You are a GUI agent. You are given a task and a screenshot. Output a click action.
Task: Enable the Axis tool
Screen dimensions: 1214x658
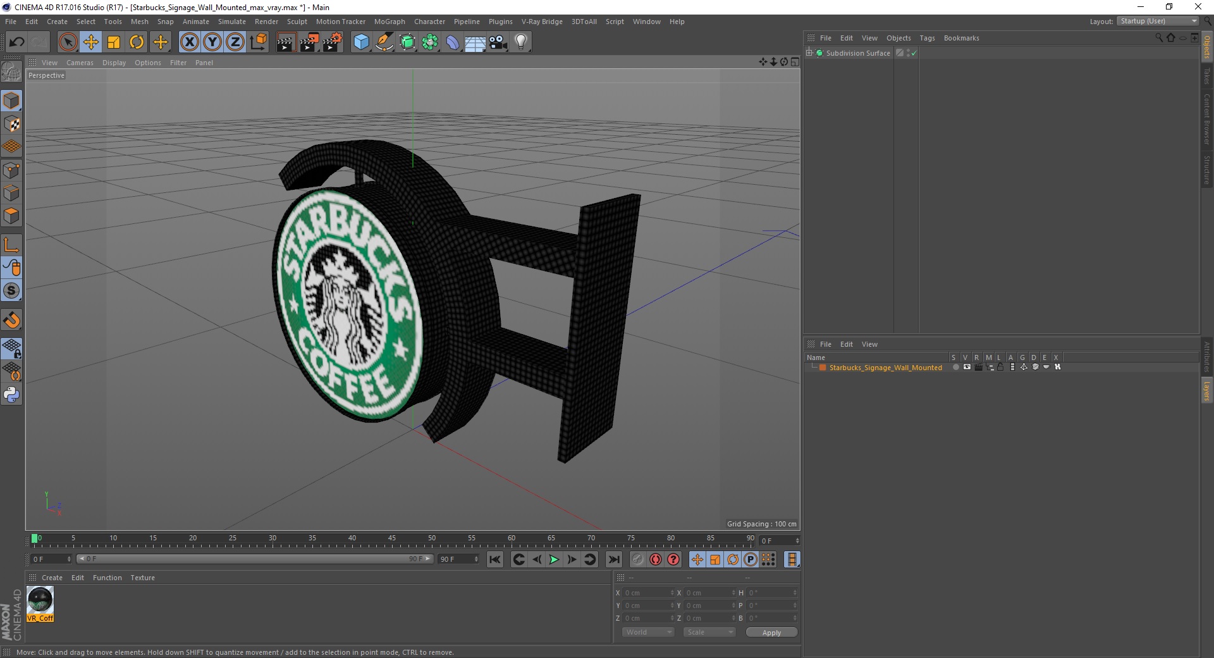tap(11, 245)
